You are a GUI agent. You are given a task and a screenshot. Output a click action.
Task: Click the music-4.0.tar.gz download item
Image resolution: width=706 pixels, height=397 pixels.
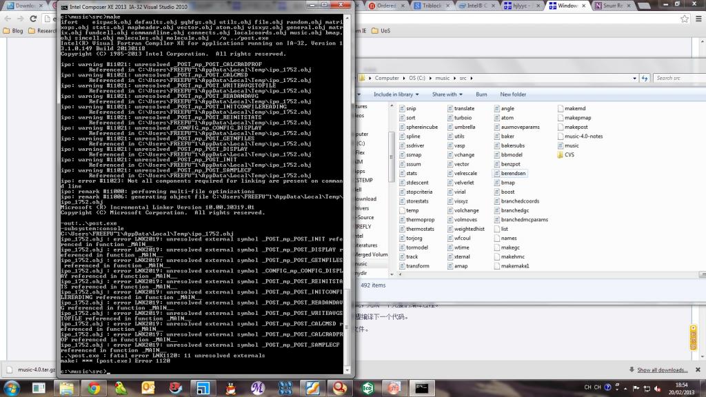point(32,369)
